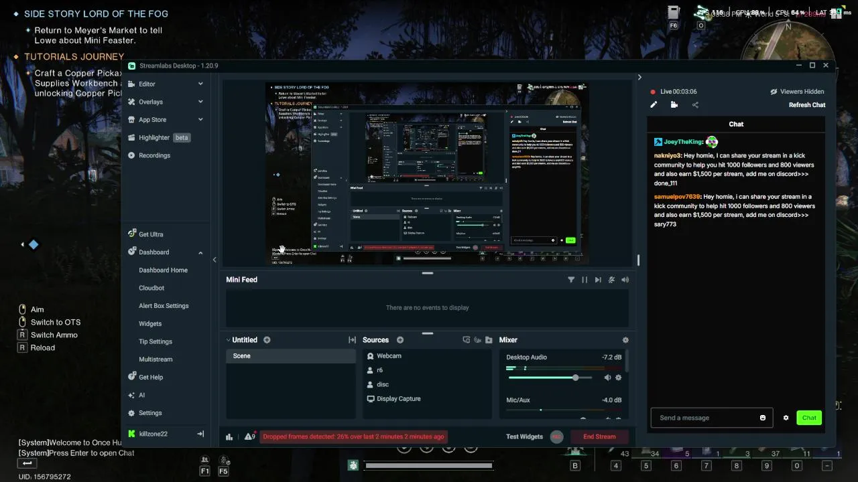858x482 pixels.
Task: Click scene transitions icon
Action: (352, 340)
